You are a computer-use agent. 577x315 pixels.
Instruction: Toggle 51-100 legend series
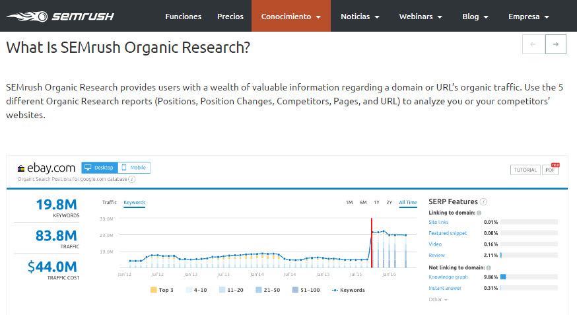(x=306, y=290)
